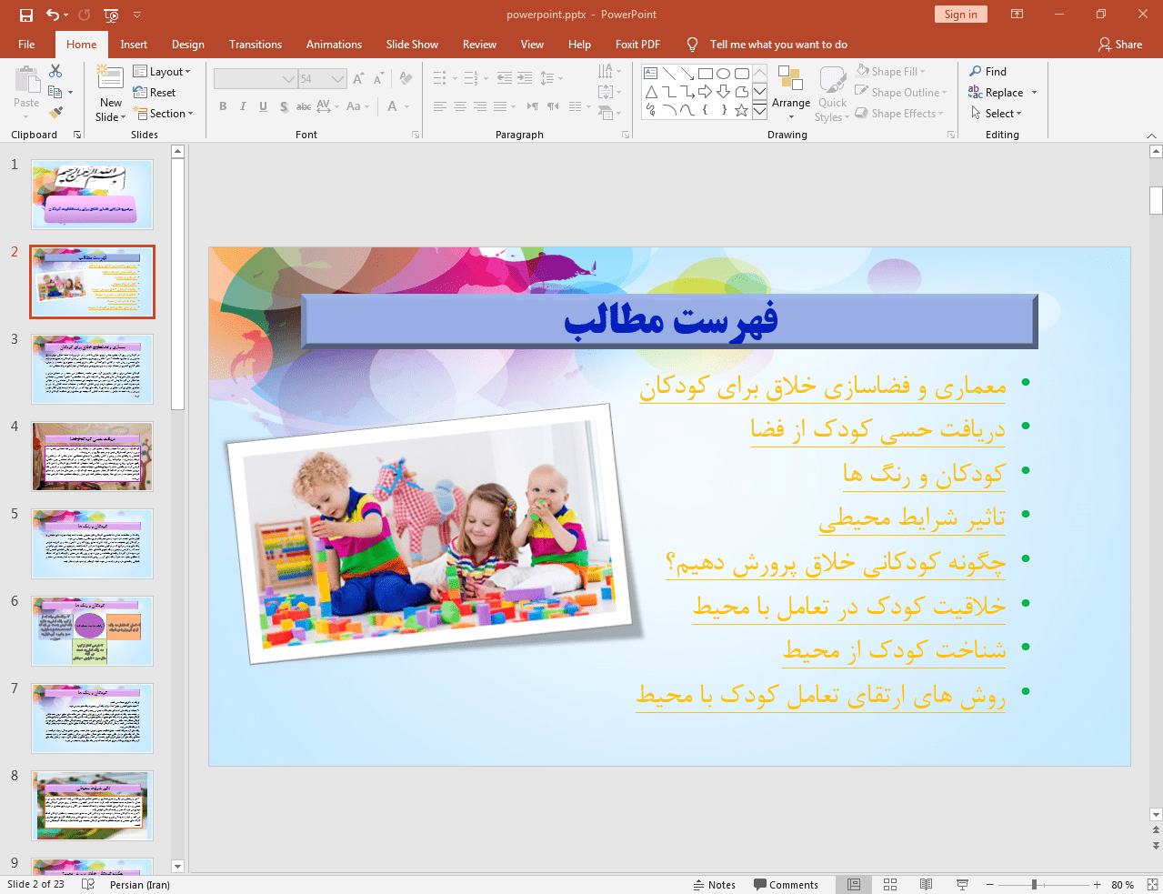Click the Share button
The image size is (1163, 894).
tap(1119, 45)
